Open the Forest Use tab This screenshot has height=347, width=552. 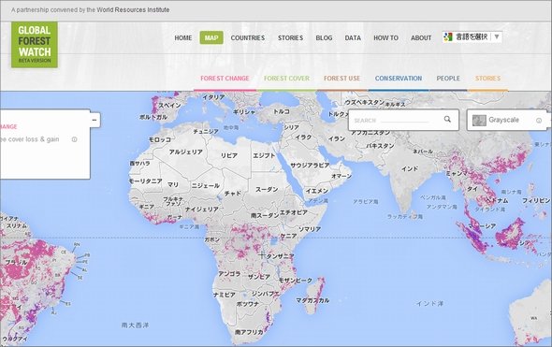point(341,79)
